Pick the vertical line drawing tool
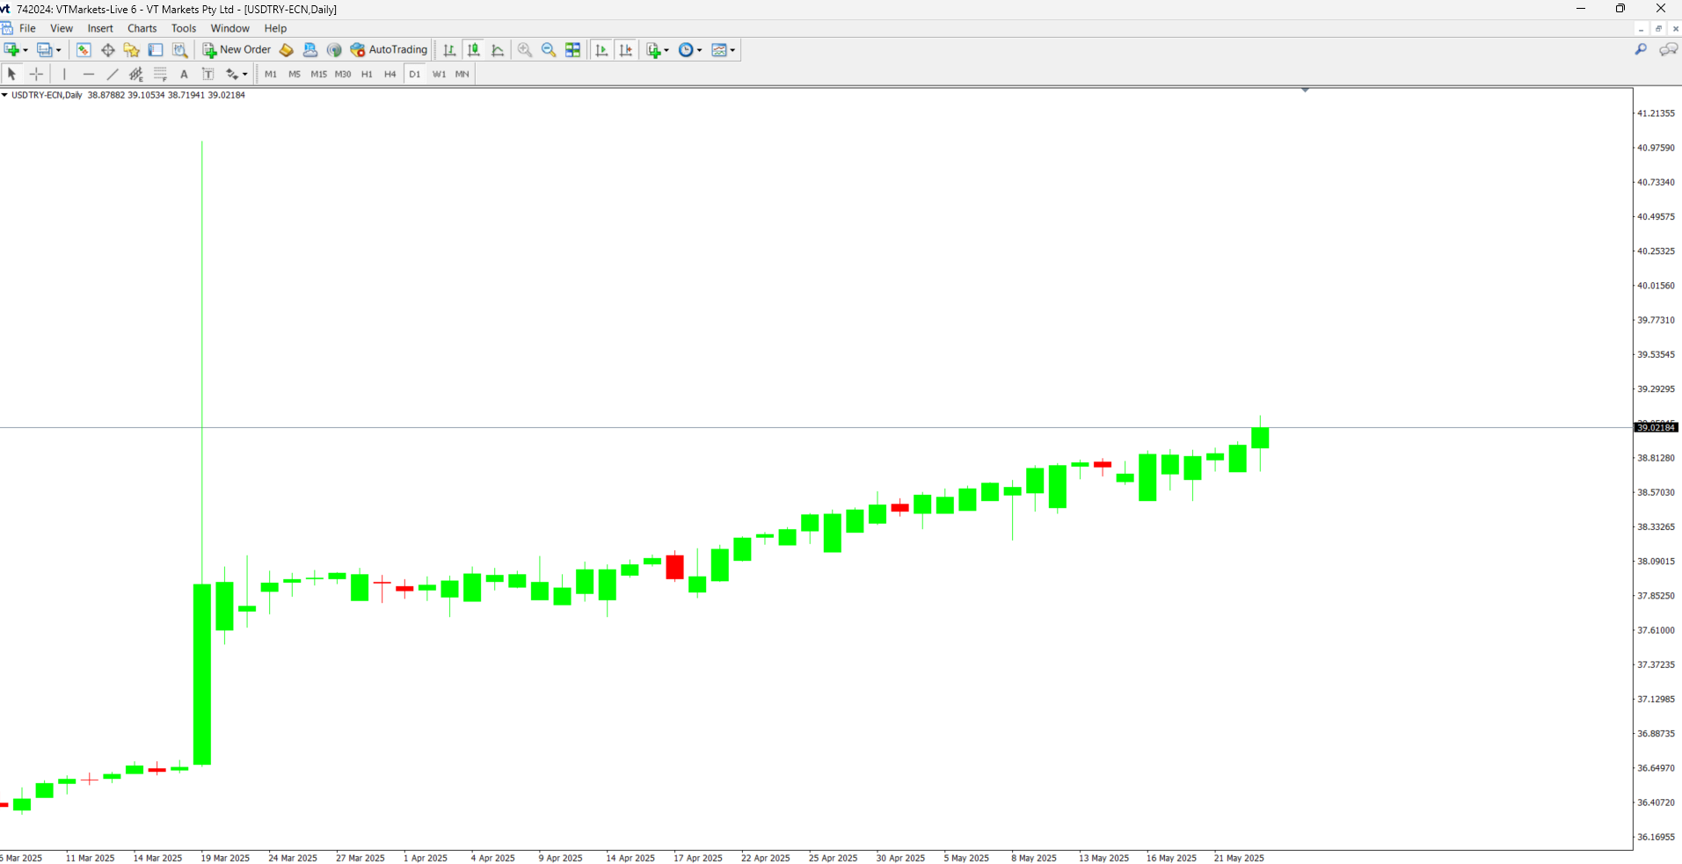 pos(64,75)
